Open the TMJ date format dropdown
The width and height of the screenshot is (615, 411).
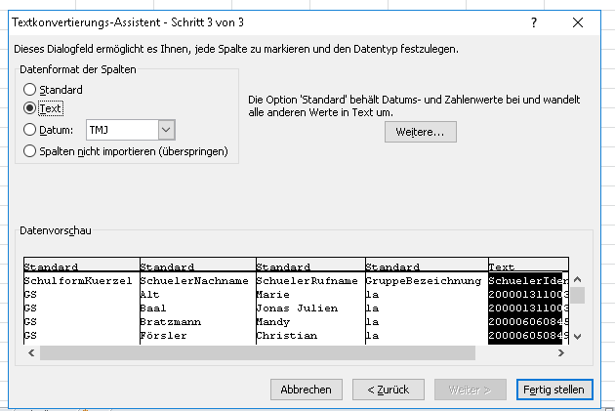click(x=165, y=129)
